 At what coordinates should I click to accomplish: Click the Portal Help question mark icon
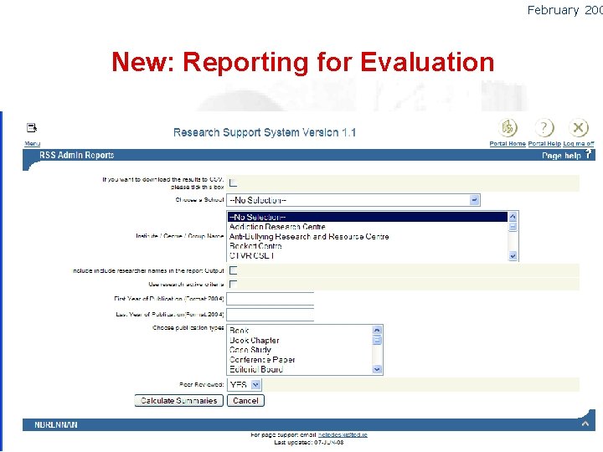[544, 127]
